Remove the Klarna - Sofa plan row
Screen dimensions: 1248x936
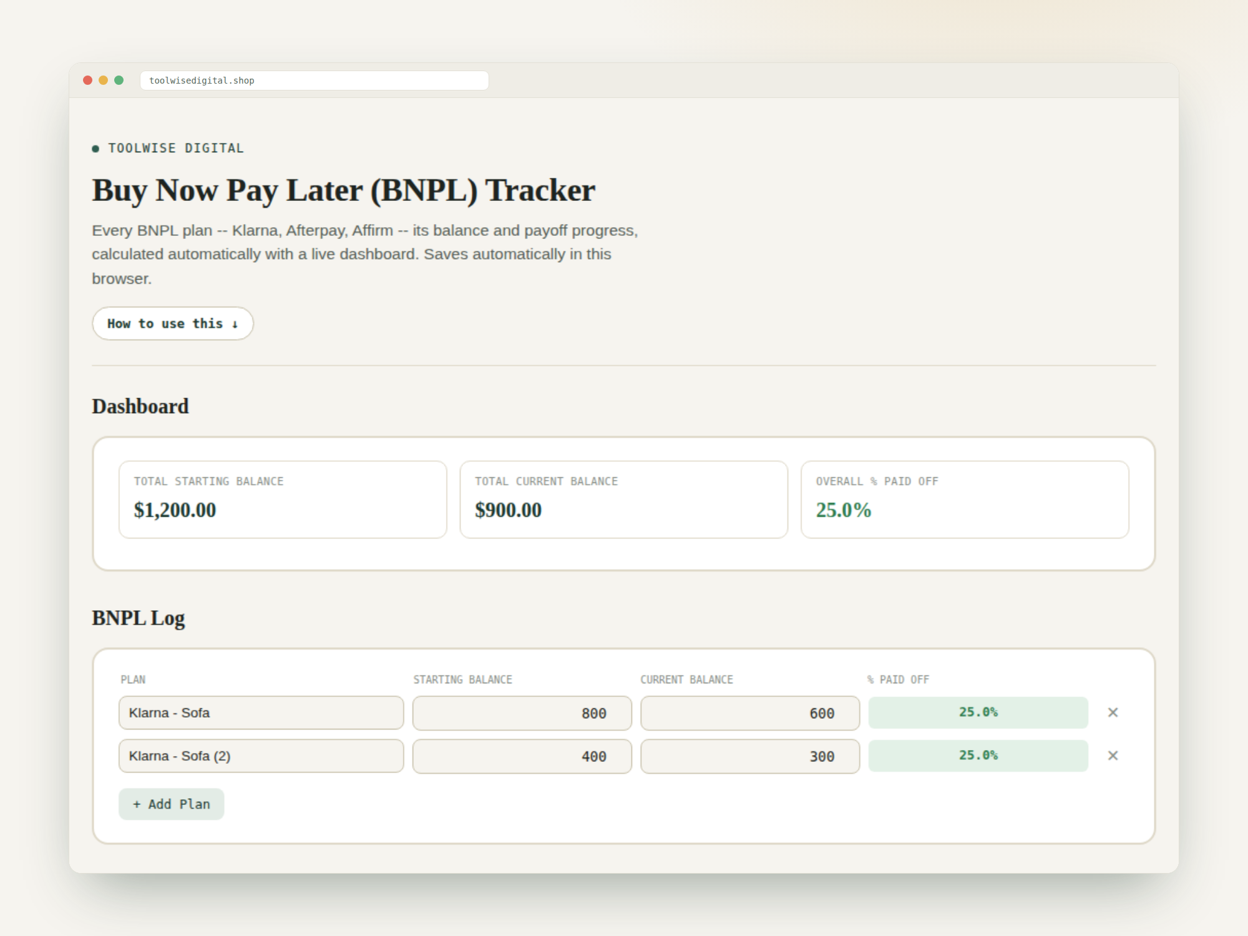(x=1113, y=713)
